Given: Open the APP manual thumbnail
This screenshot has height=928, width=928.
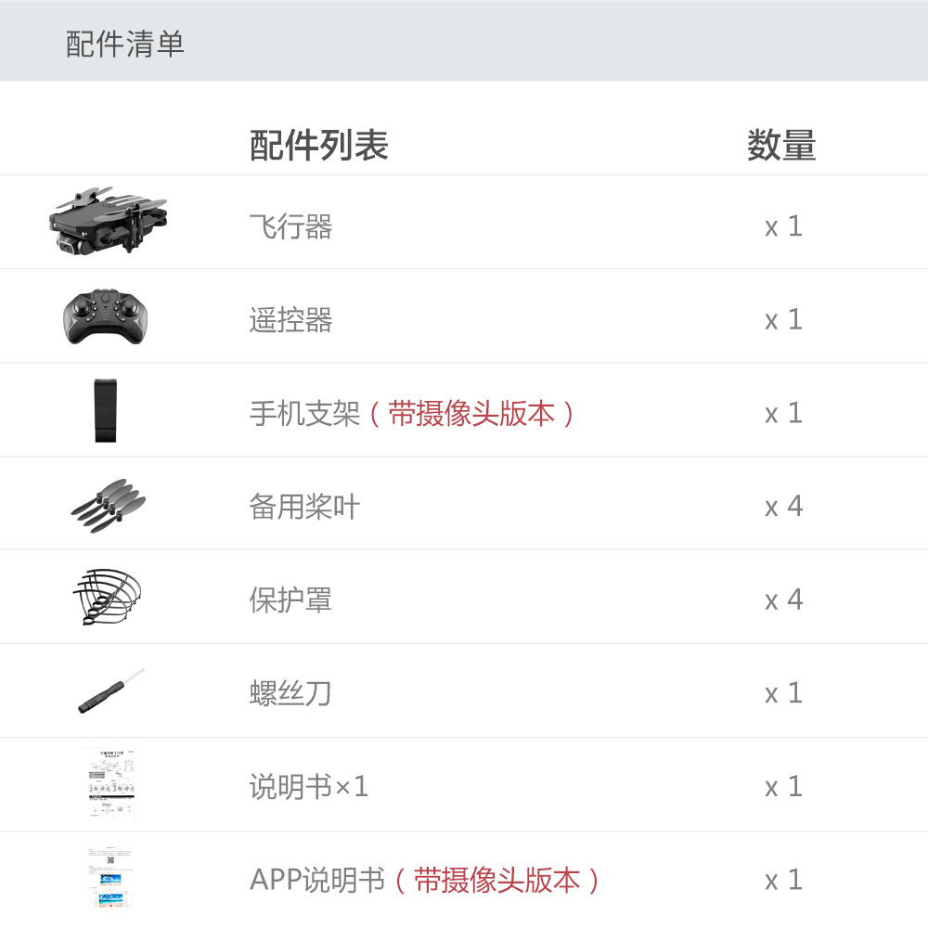Looking at the screenshot, I should pyautogui.click(x=110, y=878).
